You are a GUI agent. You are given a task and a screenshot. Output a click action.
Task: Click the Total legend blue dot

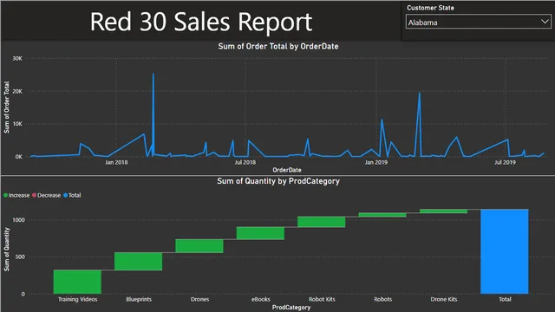(x=66, y=195)
